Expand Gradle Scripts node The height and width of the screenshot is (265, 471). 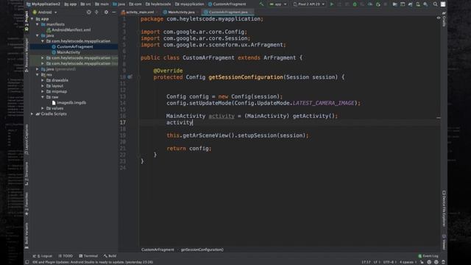coord(32,114)
